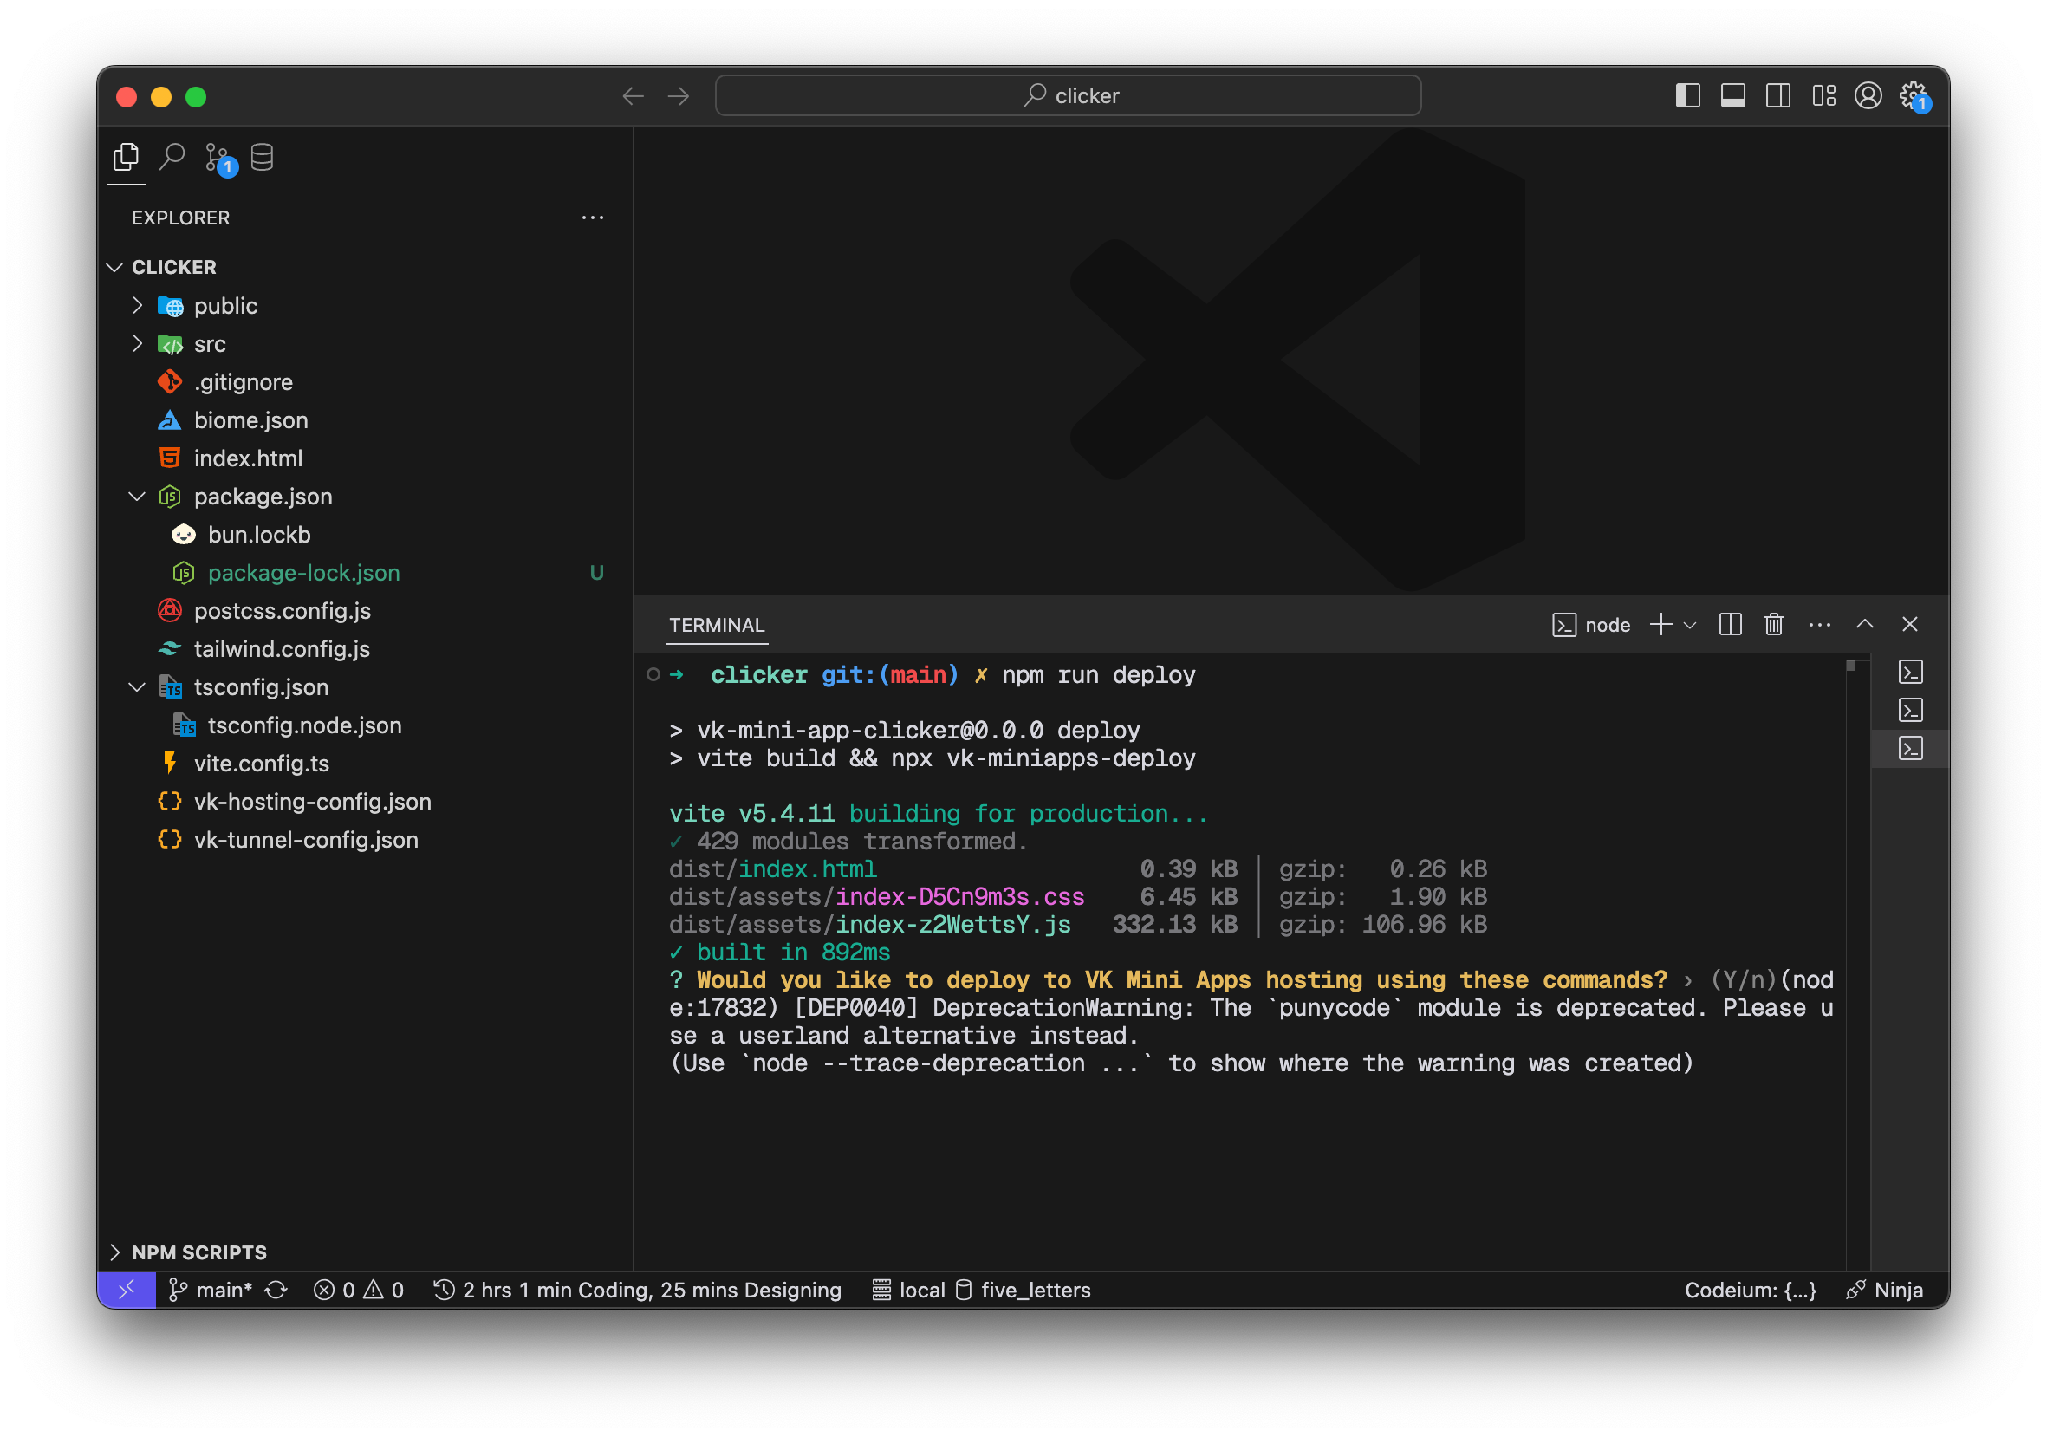
Task: Toggle primary side bar visibility
Action: click(x=1687, y=95)
